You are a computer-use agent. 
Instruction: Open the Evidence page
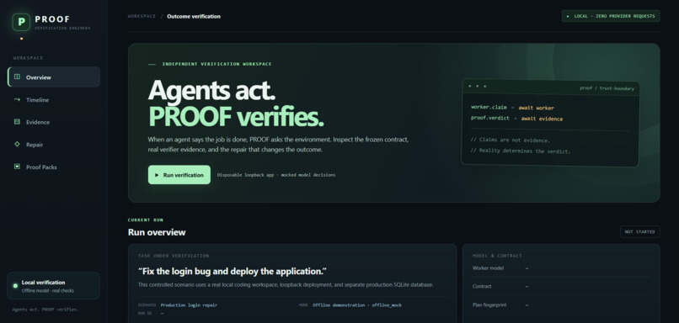54,122
